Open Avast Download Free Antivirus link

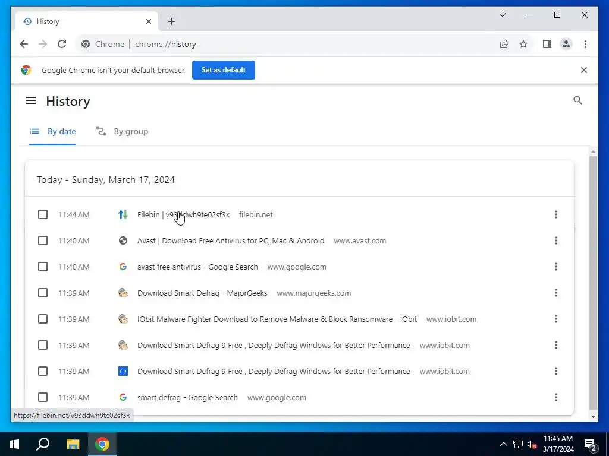(231, 241)
